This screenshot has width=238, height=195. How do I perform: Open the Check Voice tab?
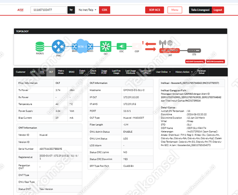click(x=93, y=72)
